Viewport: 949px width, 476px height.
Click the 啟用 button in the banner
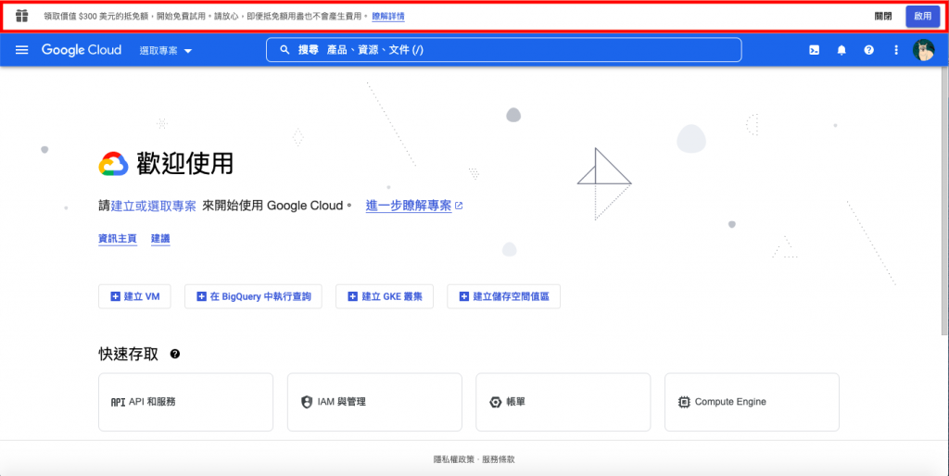(x=922, y=17)
